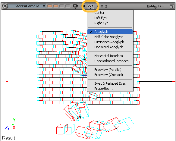Toggle the Z axis view button
The image size is (176, 141).
pos(106,6)
